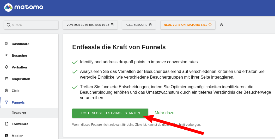Click the Formulare clipboard icon
The width and height of the screenshot is (275, 139).
[7, 124]
